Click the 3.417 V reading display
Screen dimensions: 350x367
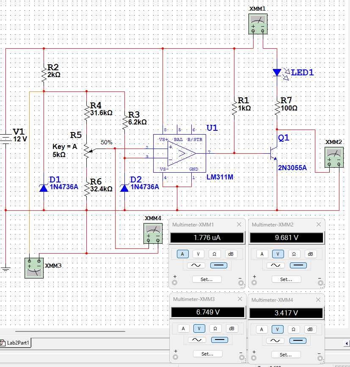pyautogui.click(x=286, y=313)
